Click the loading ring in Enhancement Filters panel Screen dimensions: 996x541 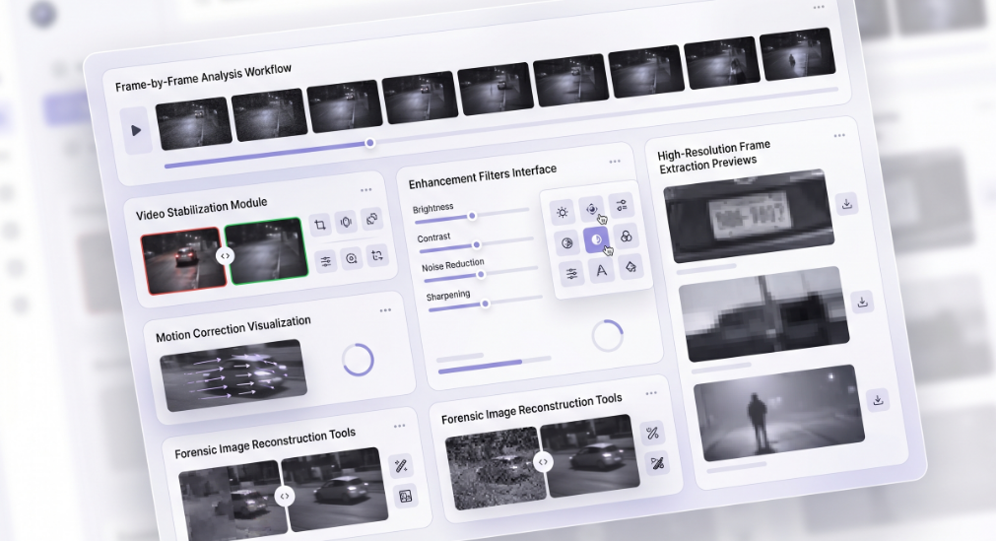click(607, 336)
